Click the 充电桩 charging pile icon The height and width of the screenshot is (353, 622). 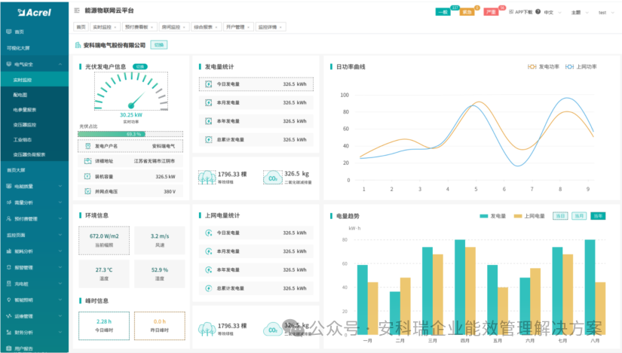[9, 283]
